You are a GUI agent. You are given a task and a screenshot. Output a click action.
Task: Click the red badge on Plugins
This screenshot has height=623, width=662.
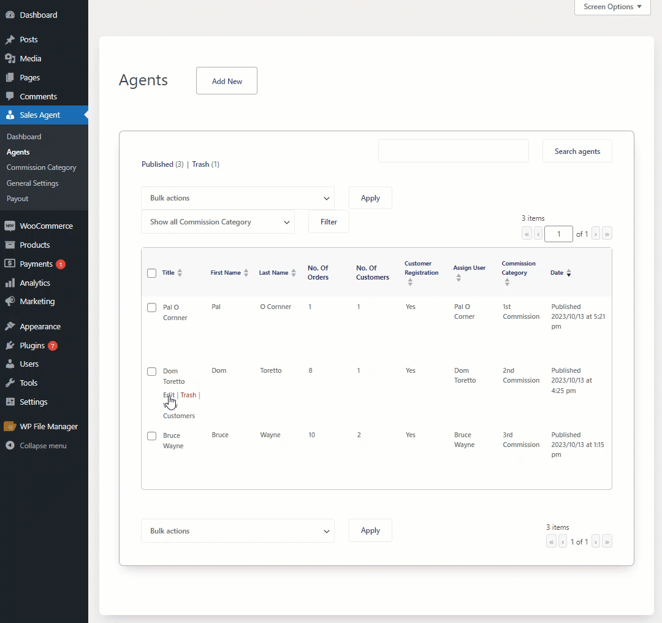click(53, 346)
